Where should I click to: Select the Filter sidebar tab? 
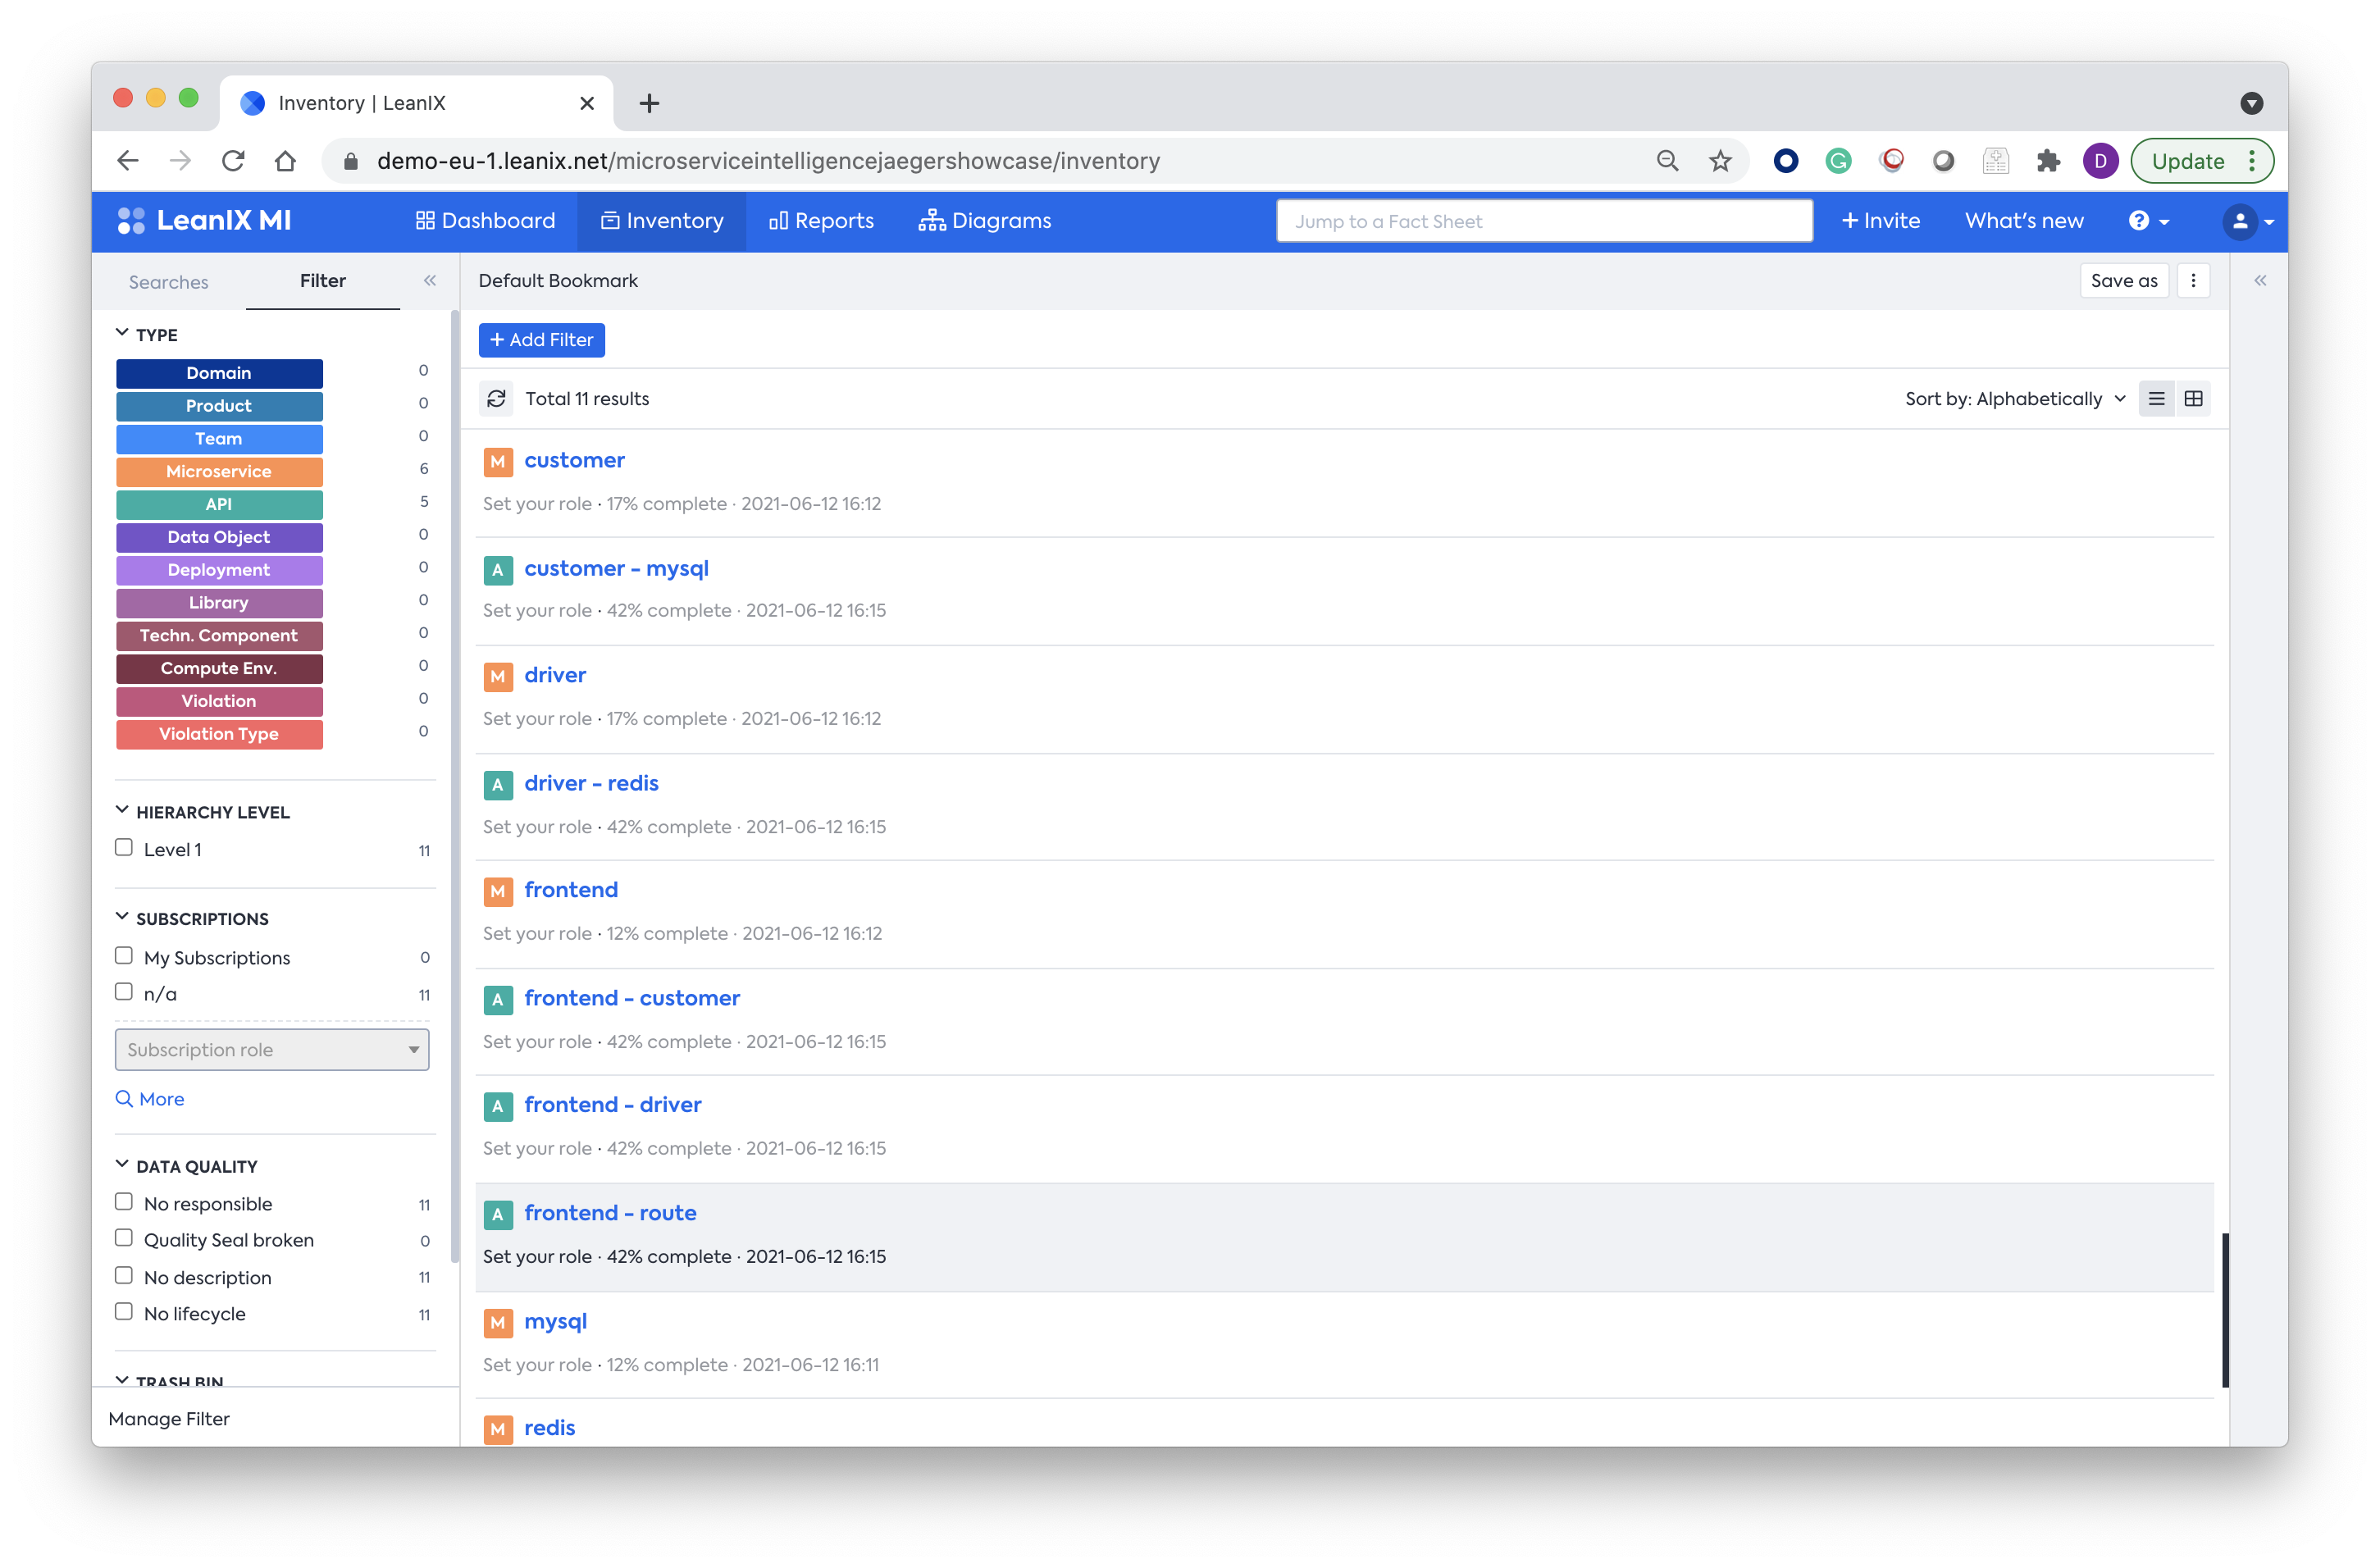point(323,281)
